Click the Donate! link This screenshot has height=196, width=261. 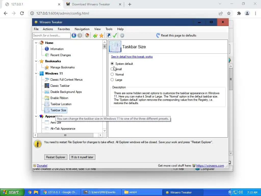[x=42, y=165]
